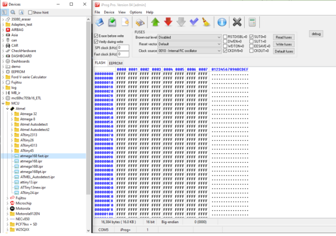This screenshot has width=336, height=236.
Task: Open the Clock source dropdown
Action: [189, 51]
